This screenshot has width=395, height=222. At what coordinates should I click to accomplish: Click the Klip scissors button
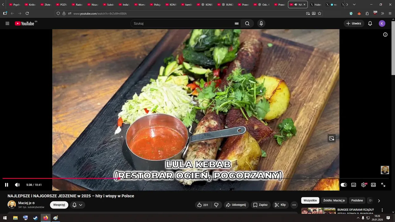280,205
